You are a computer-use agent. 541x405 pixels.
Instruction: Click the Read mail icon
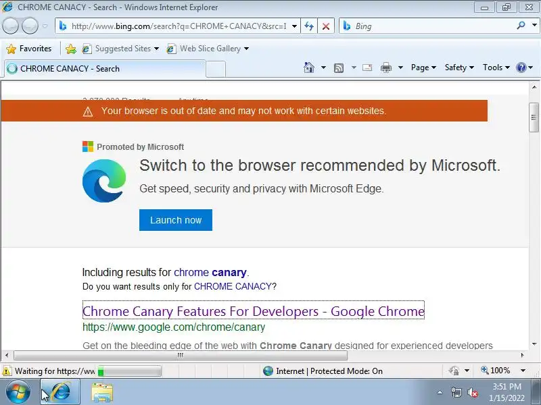[367, 67]
